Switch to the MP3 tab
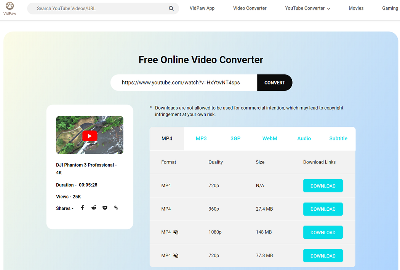Image resolution: width=400 pixels, height=270 pixels. (x=201, y=138)
